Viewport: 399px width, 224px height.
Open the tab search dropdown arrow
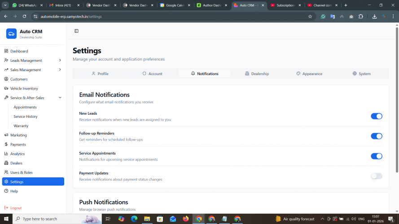[5, 5]
